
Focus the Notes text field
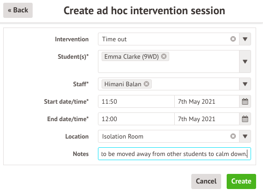point(174,154)
